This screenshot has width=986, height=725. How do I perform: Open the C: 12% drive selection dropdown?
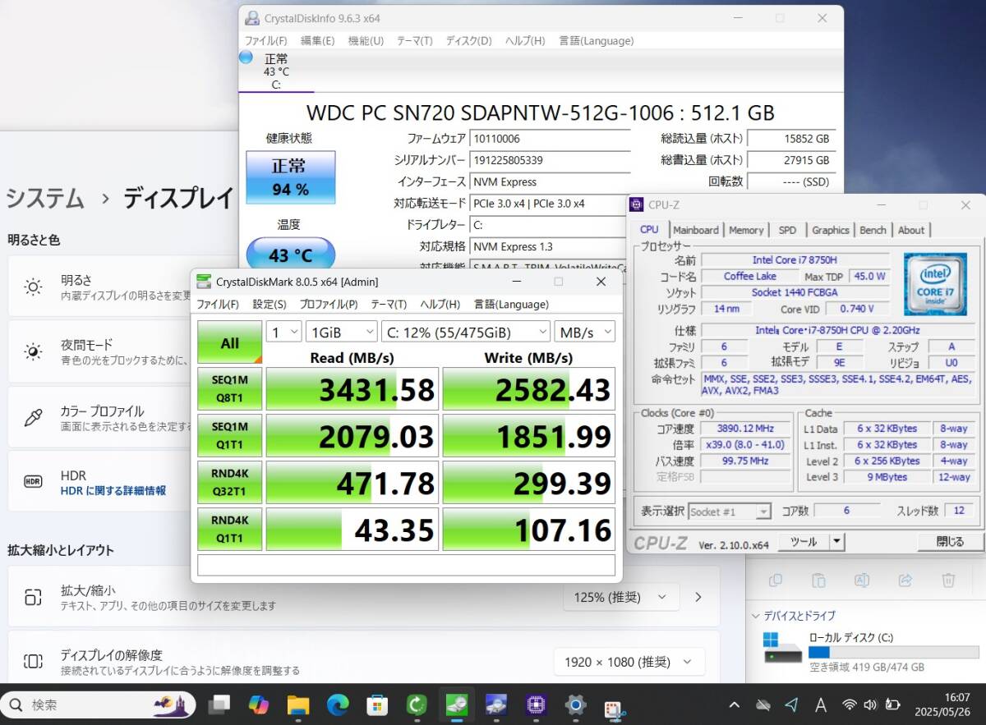tap(466, 332)
